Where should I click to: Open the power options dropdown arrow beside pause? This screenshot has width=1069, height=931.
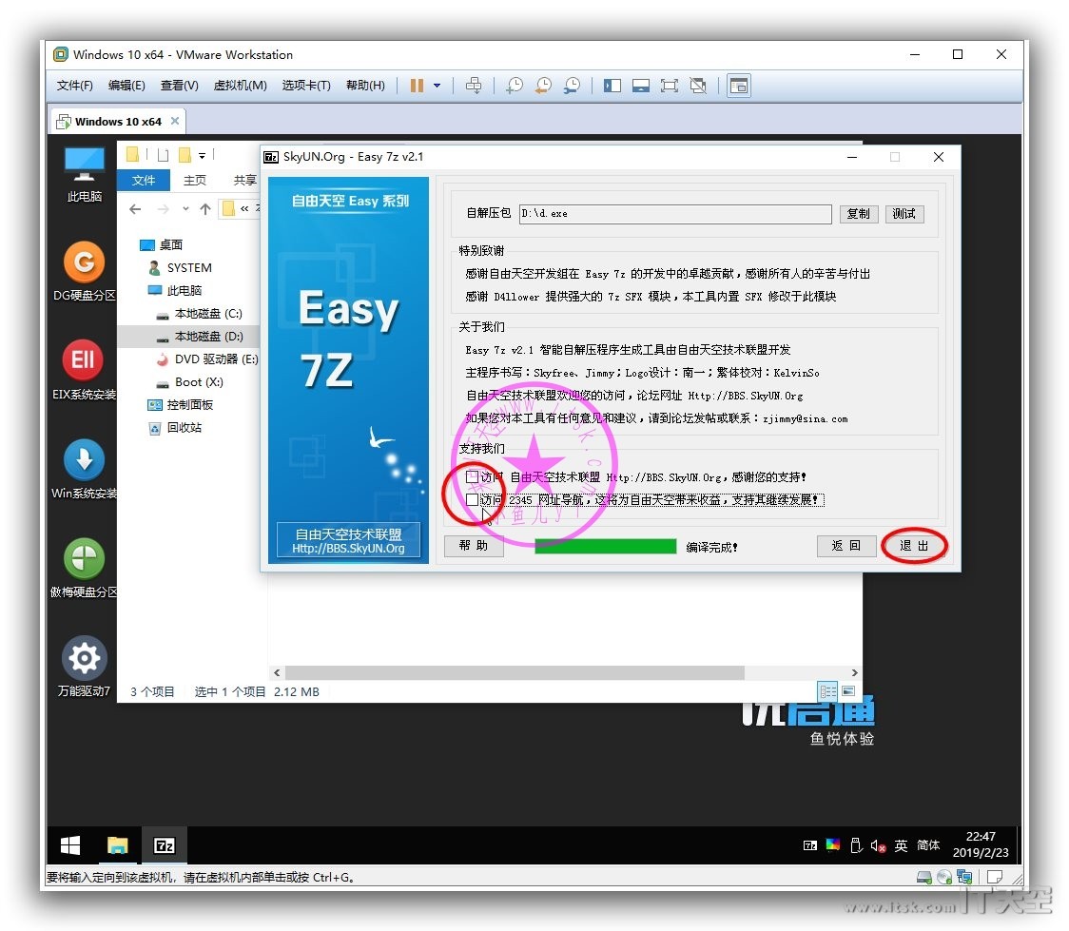coord(437,86)
